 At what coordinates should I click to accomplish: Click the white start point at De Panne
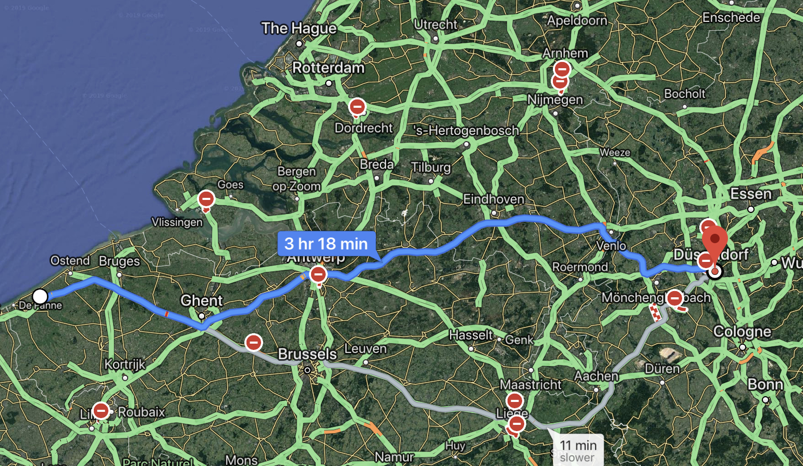pyautogui.click(x=40, y=297)
